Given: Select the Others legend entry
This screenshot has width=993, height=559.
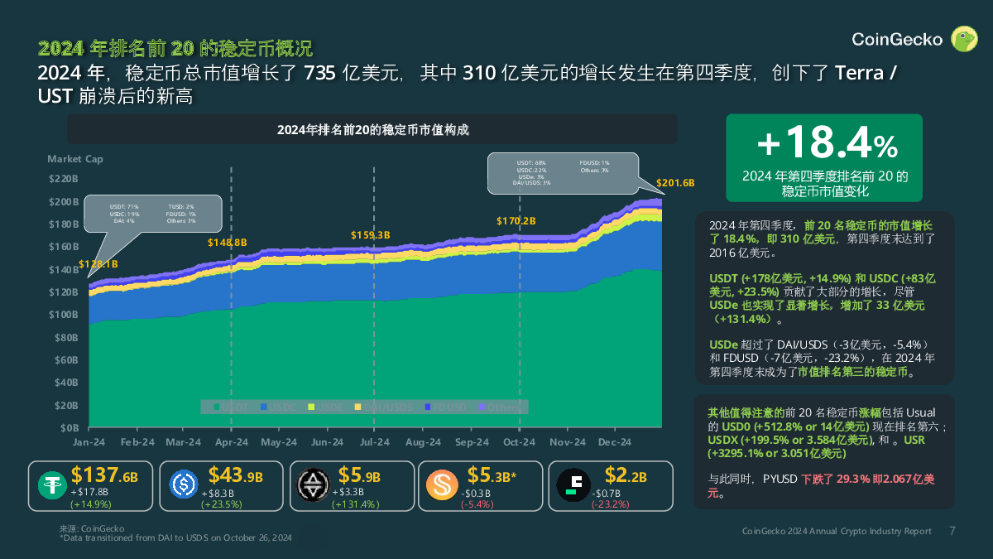Looking at the screenshot, I should (499, 407).
